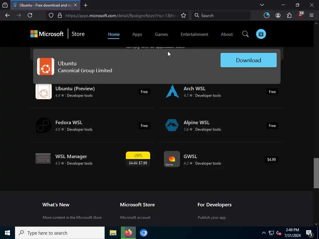Click the Download button for Ubuntu
The height and width of the screenshot is (239, 319).
(248, 60)
